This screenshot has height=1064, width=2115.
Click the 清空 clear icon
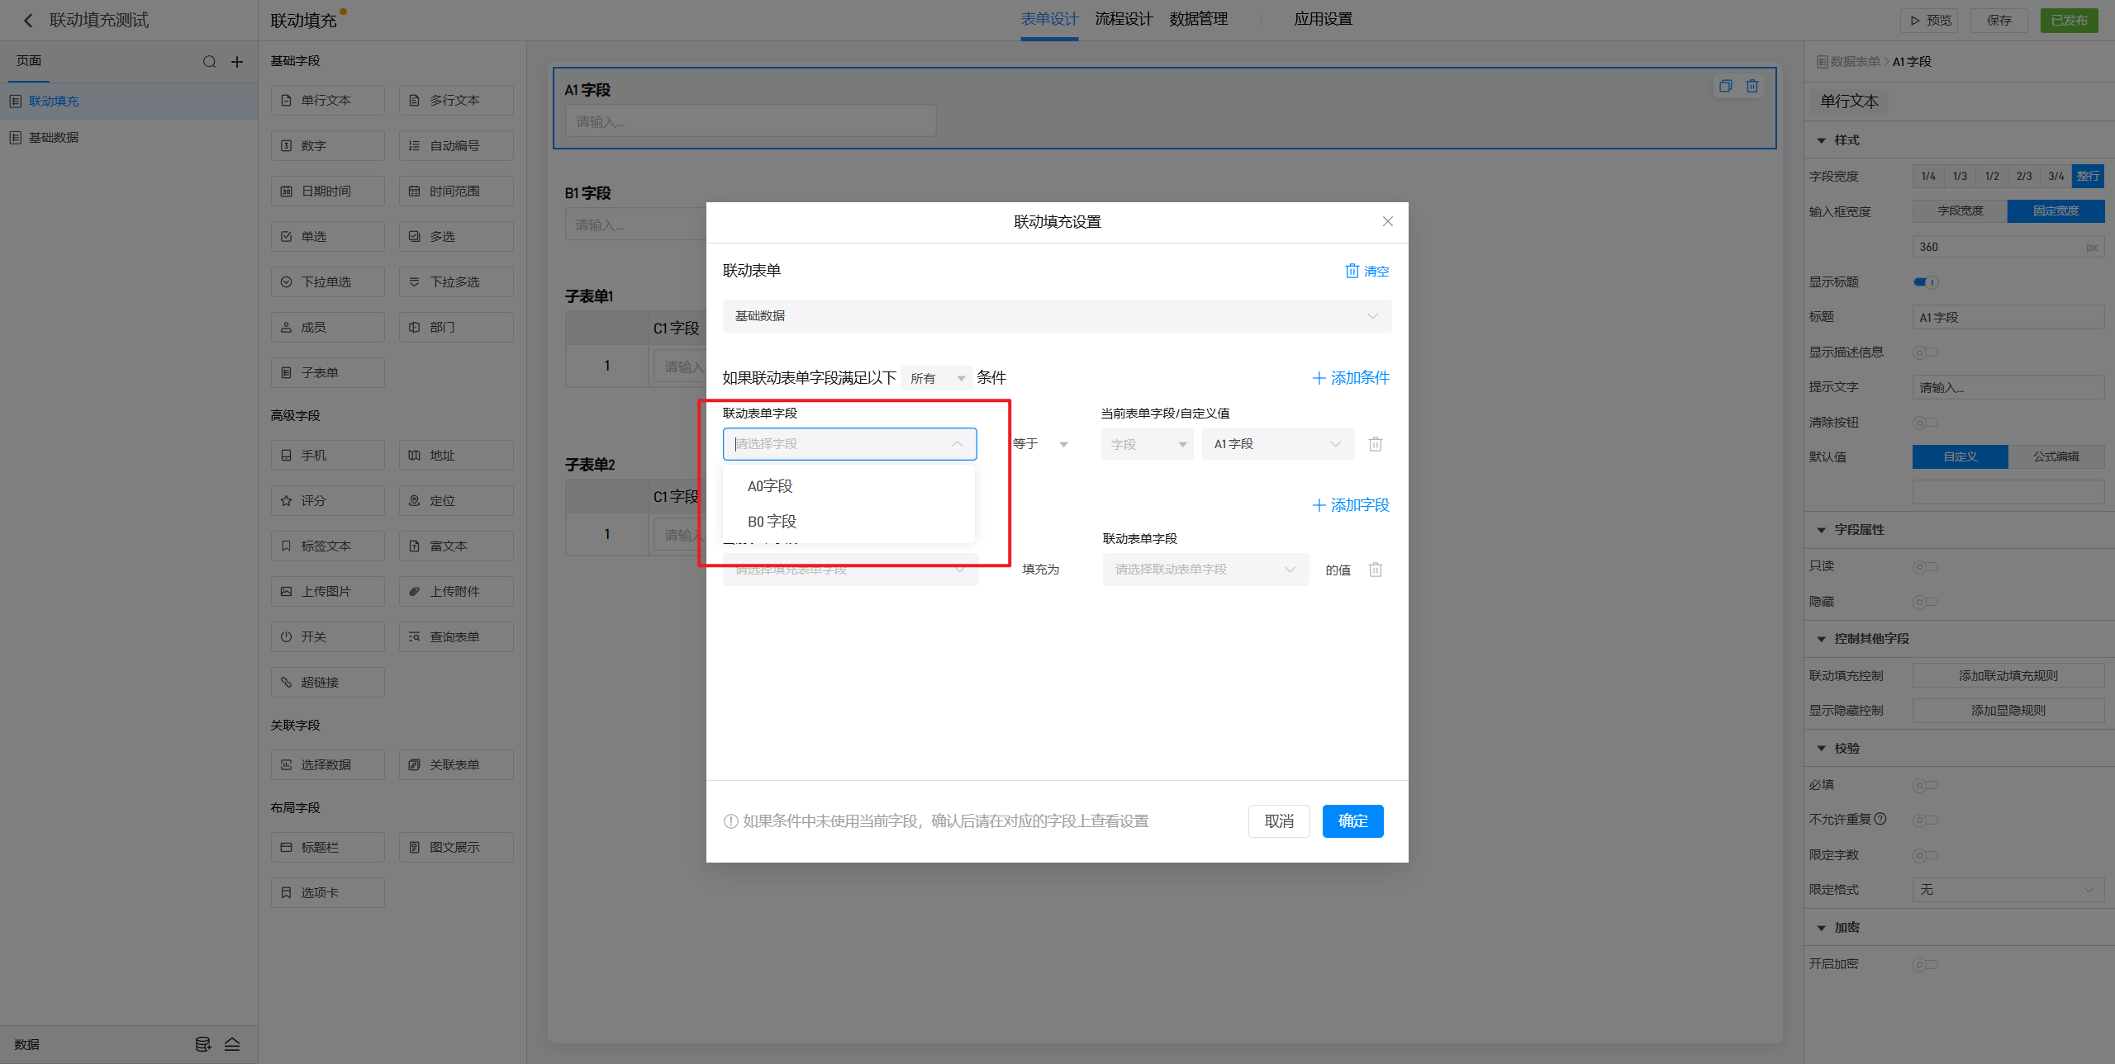1352,271
